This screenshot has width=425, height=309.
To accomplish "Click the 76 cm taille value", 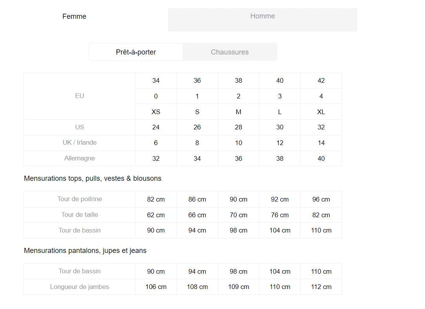I will tap(280, 215).
